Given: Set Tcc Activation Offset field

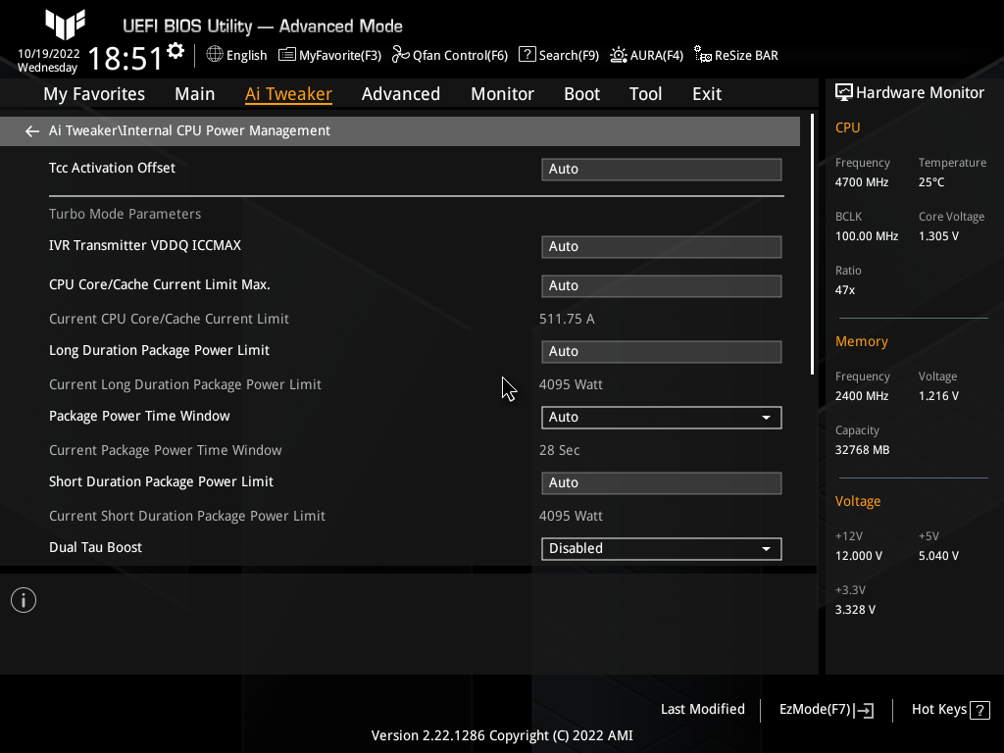Looking at the screenshot, I should click(x=661, y=169).
